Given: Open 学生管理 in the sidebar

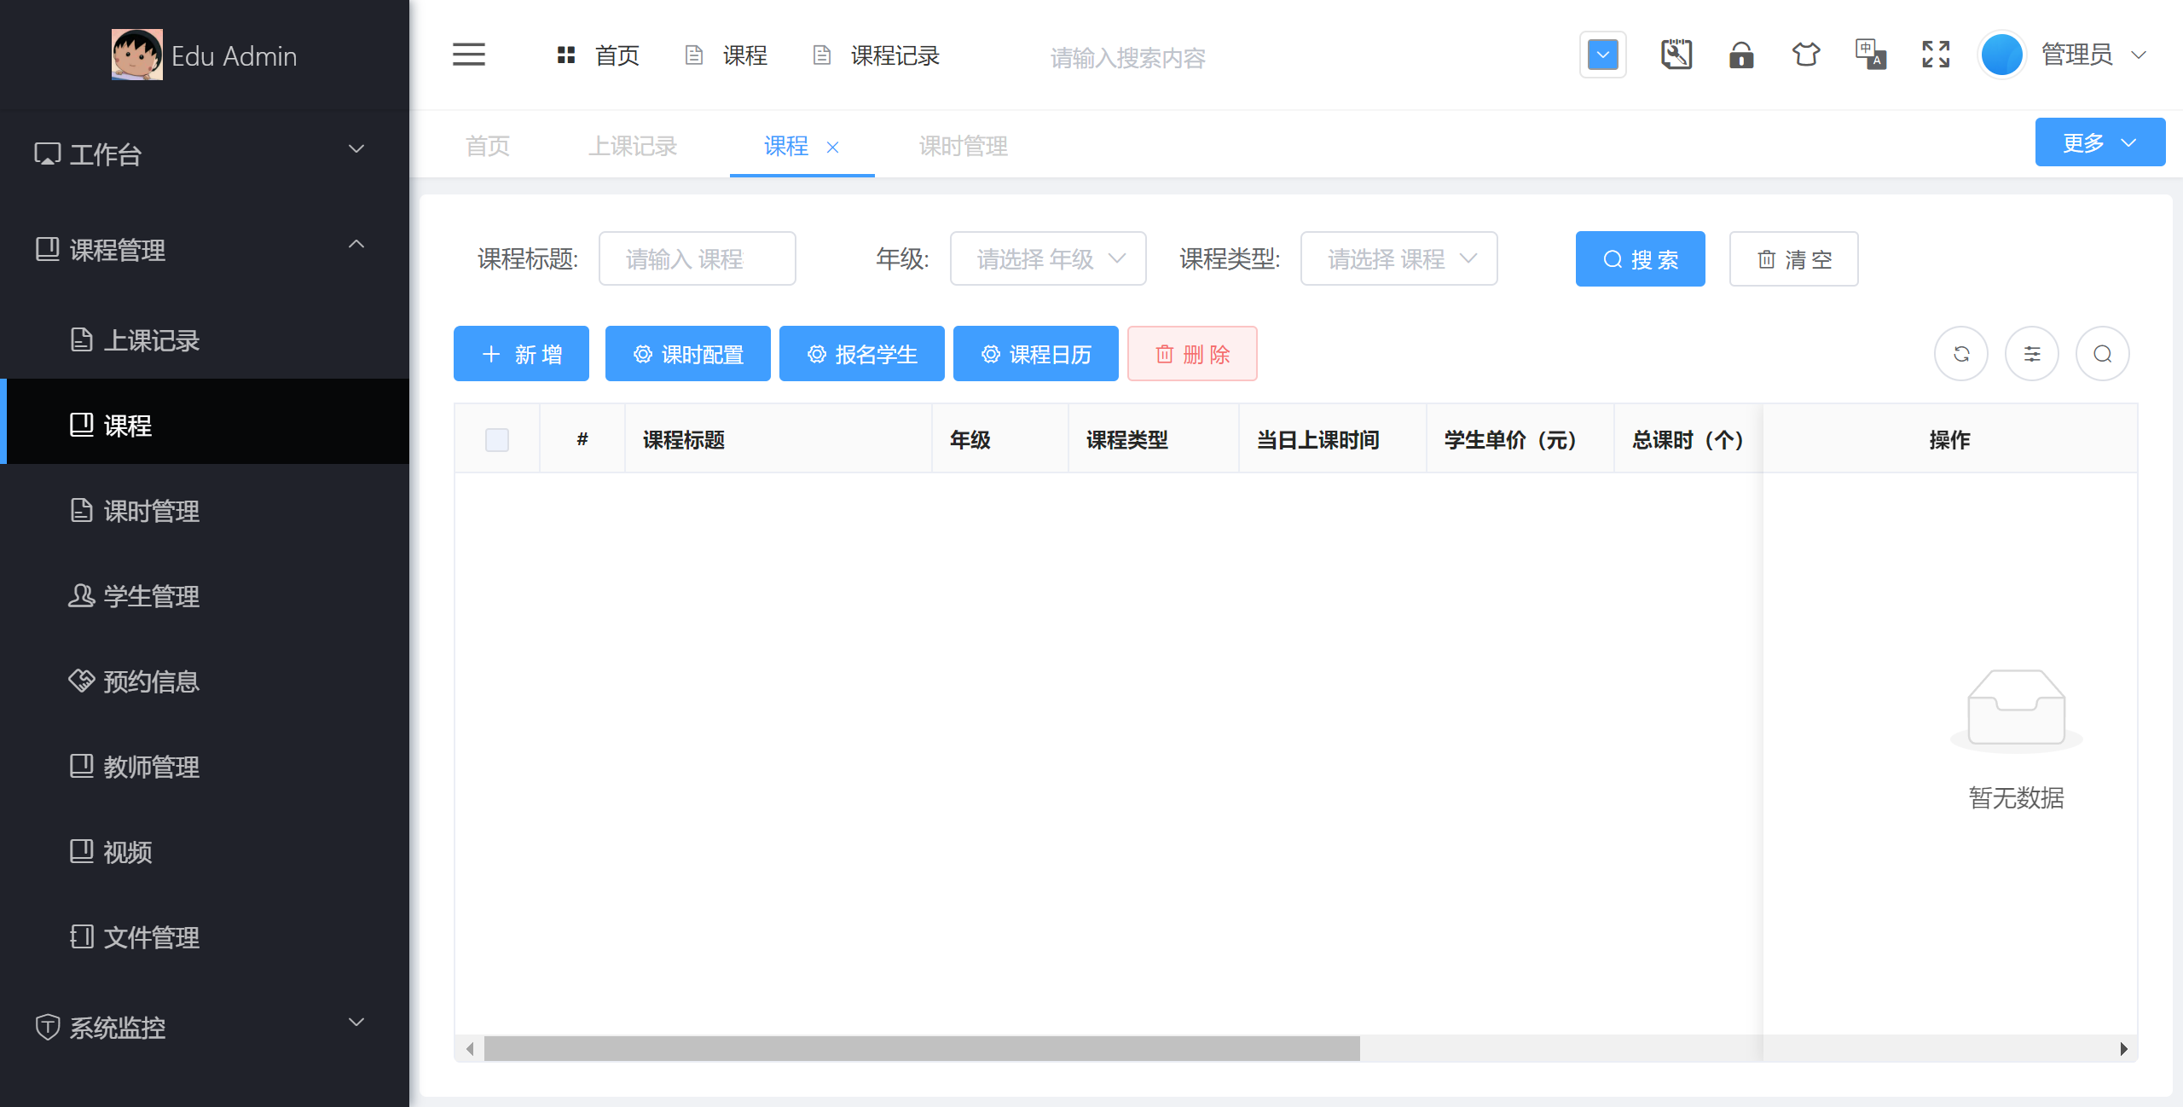Looking at the screenshot, I should pos(205,595).
